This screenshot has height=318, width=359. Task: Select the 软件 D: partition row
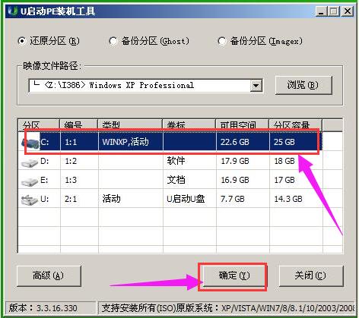[x=170, y=161]
